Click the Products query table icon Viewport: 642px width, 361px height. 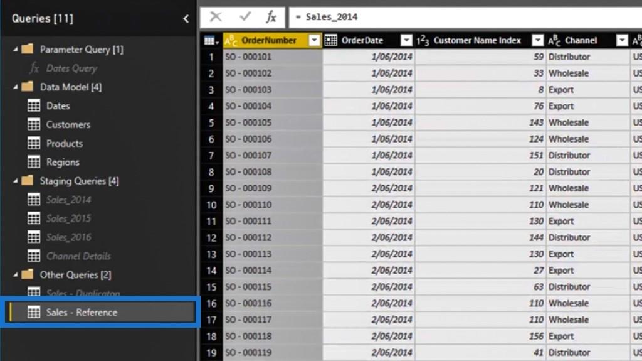tap(34, 143)
